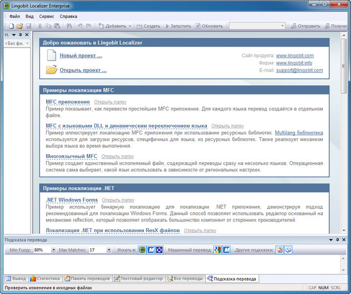Click the Обновить toolbar button
Viewport: 351px width, 294px height.
pyautogui.click(x=209, y=26)
